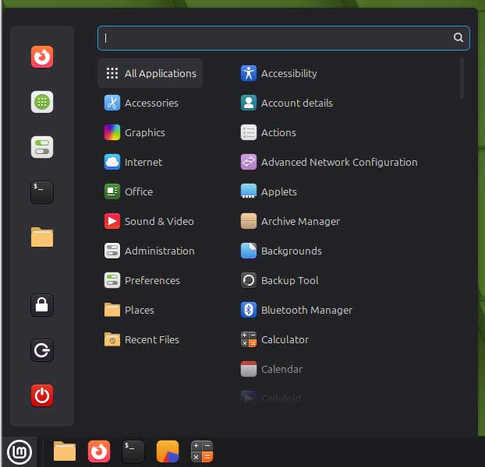Log out using the logout icon
485x467 pixels.
tap(42, 350)
